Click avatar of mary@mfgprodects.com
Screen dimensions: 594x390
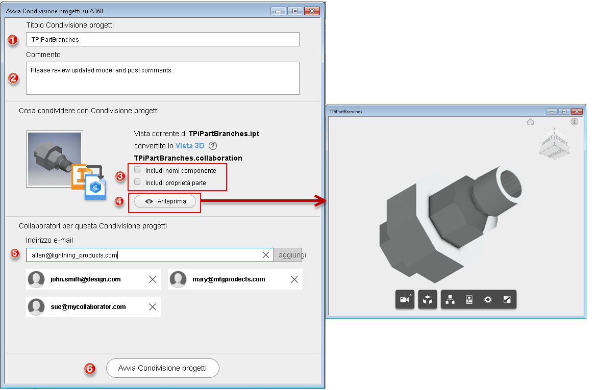pyautogui.click(x=178, y=279)
